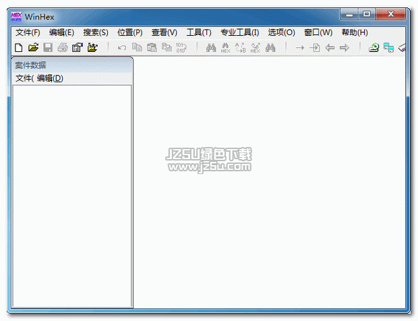Image resolution: width=418 pixels, height=321 pixels.
Task: Open the 专业工具(I) menu
Action: coord(239,32)
